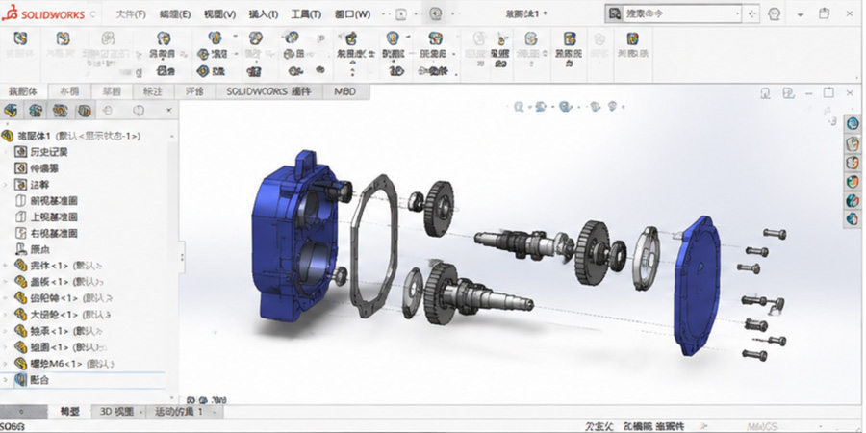The image size is (866, 433).
Task: Open the second task pane icon on right edge
Action: pos(853,143)
